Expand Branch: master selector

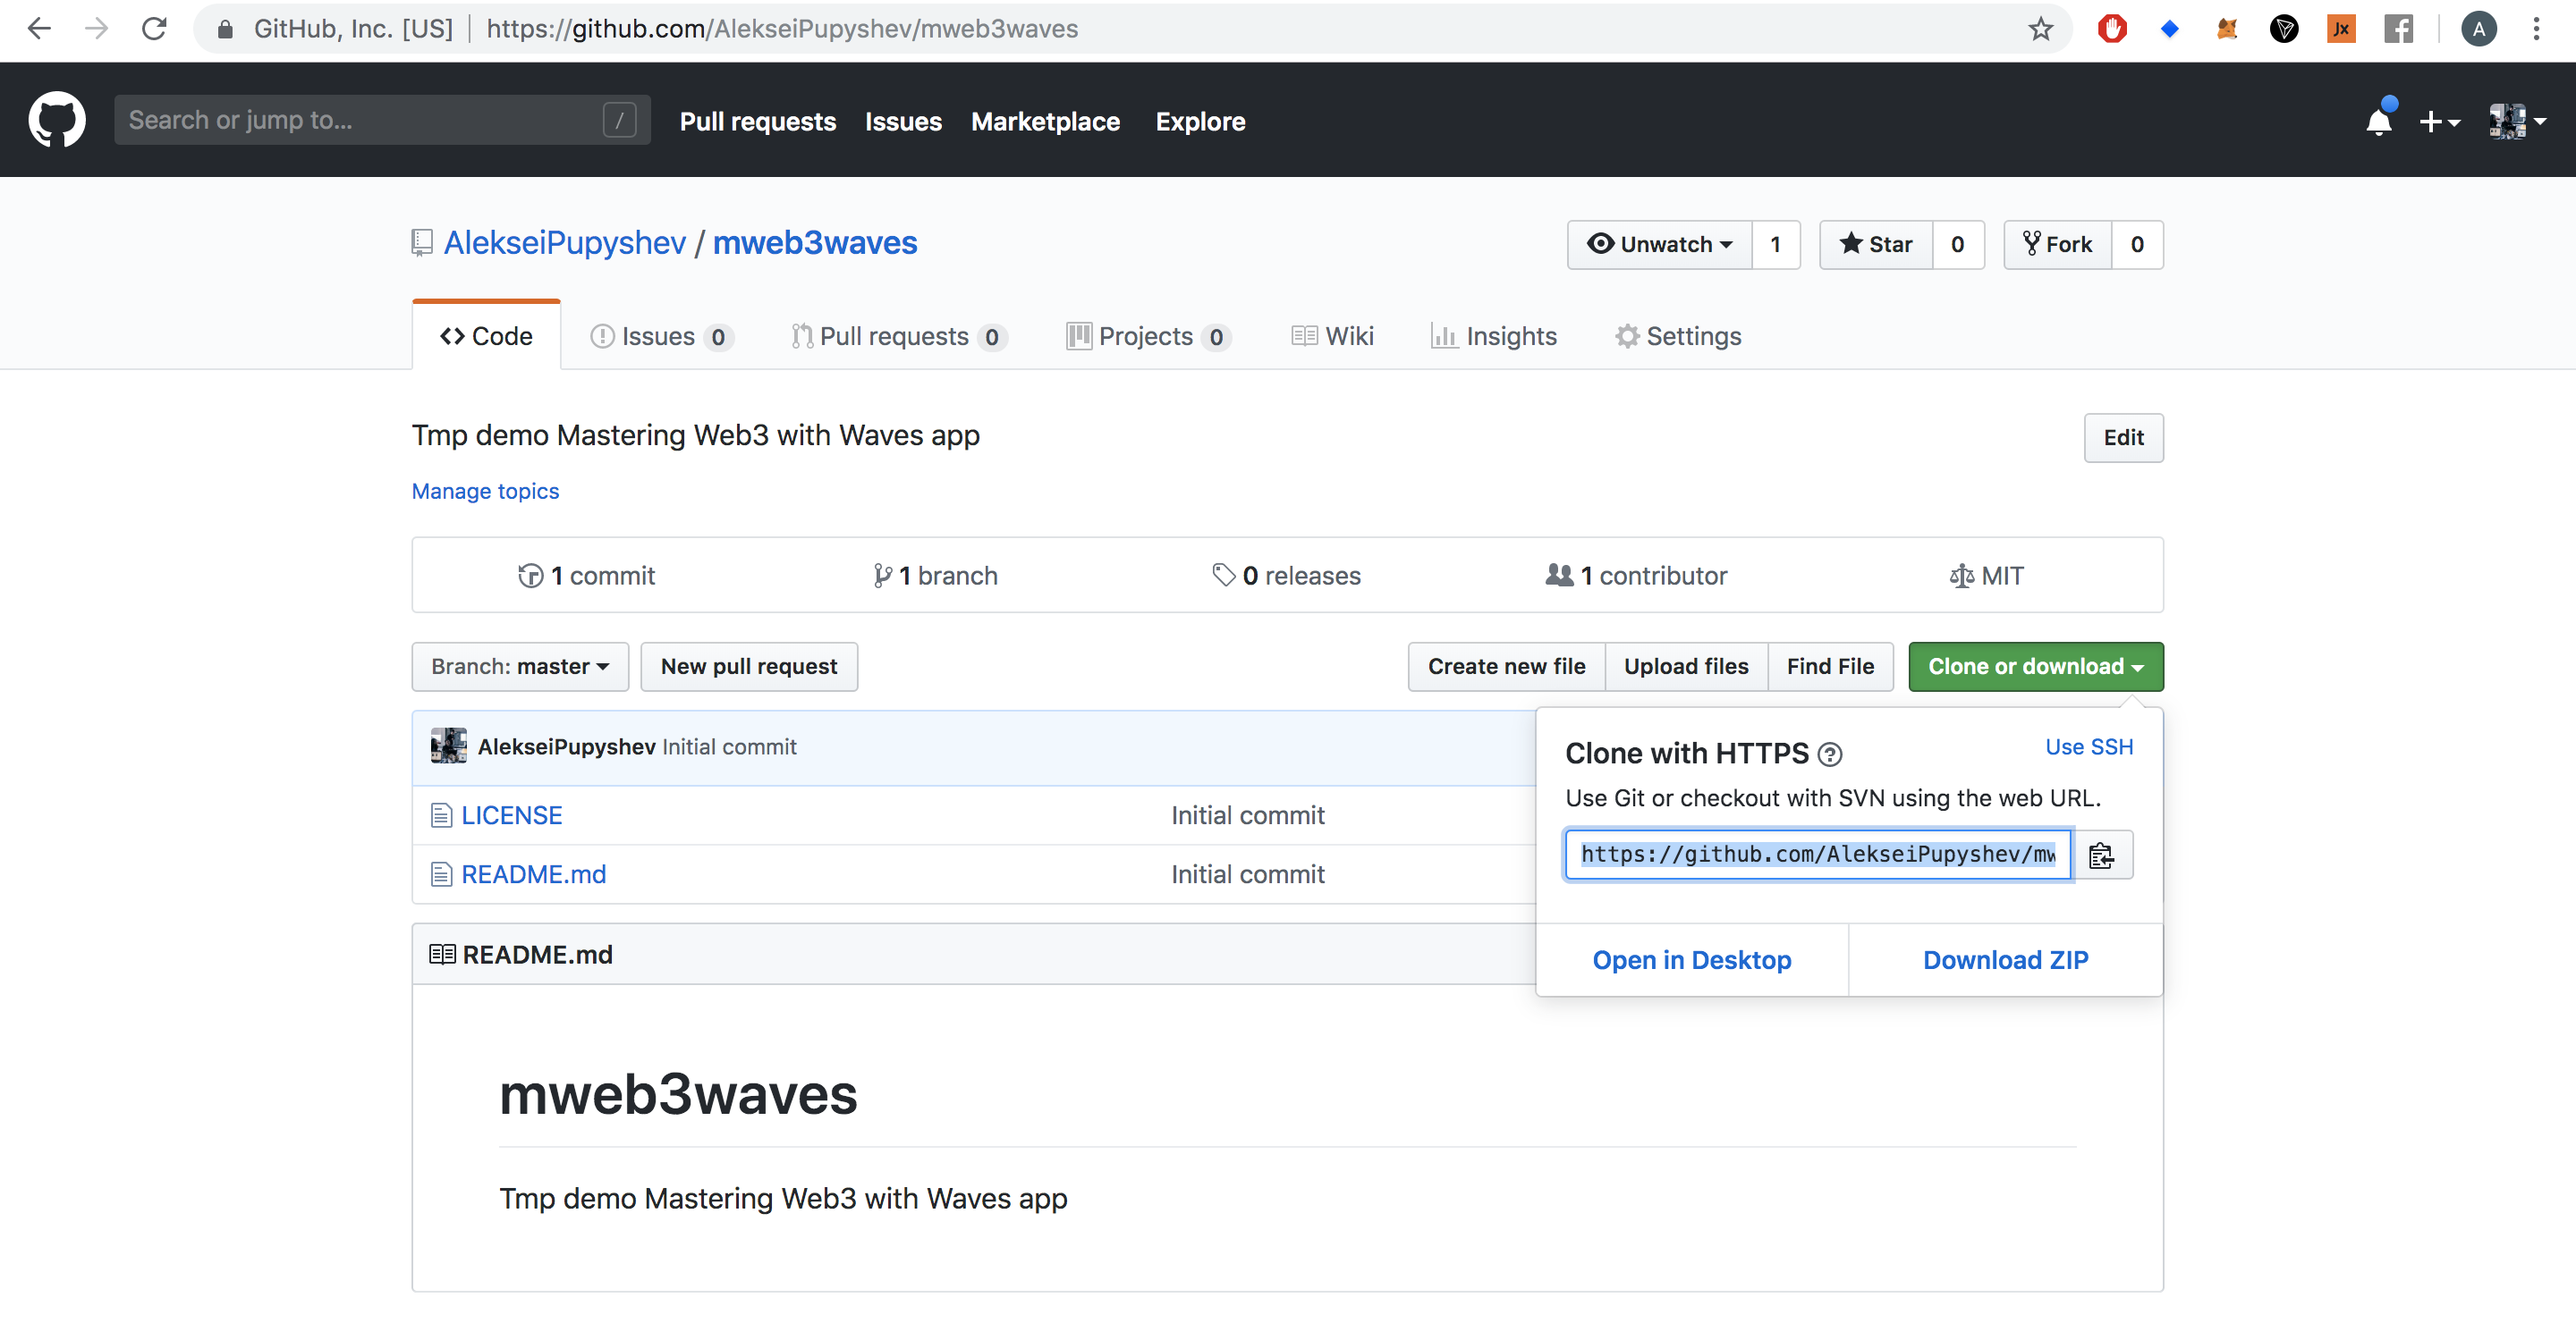(520, 667)
